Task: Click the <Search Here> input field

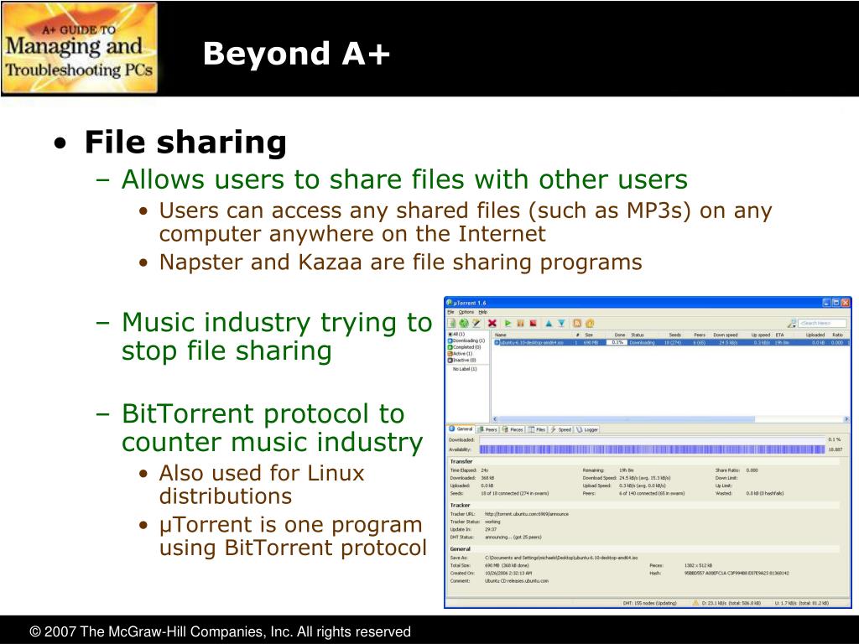Action: coord(822,324)
